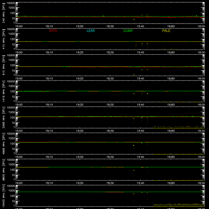Image resolution: width=209 pixels, height=209 pixels.
Task: Select the 15400 MHz [SFU] axis label
Action: click(x=4, y=196)
